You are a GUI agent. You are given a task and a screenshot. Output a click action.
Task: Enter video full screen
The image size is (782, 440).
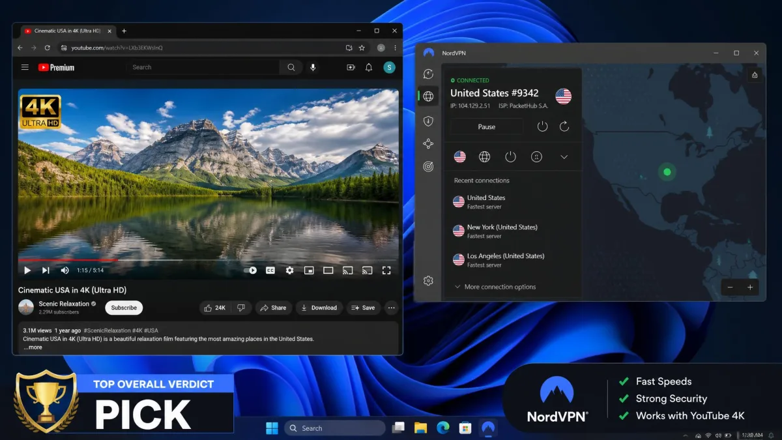coord(386,270)
